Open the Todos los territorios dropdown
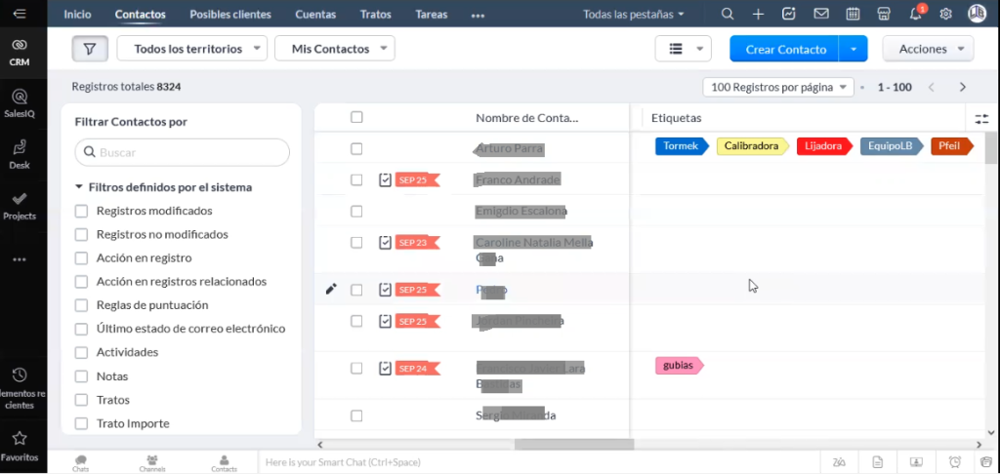This screenshot has width=1000, height=474. 191,49
